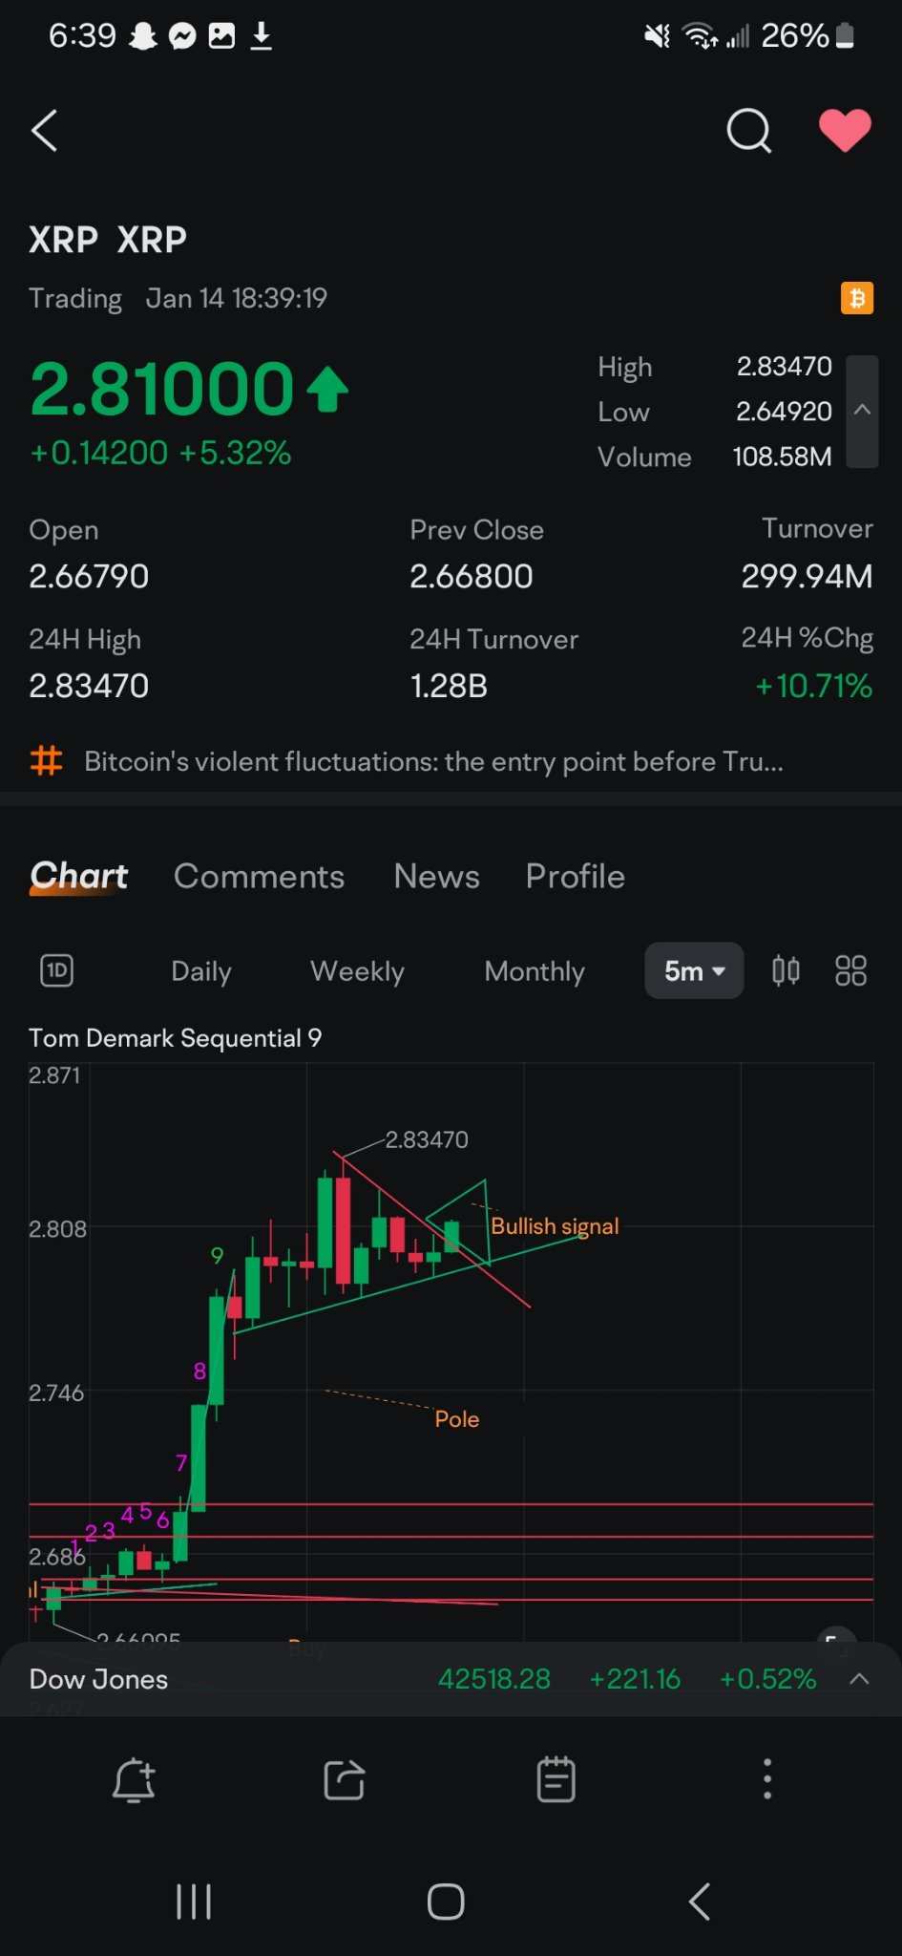Select the Monthly chart interval
Screen dimensions: 902x1956
point(535,971)
